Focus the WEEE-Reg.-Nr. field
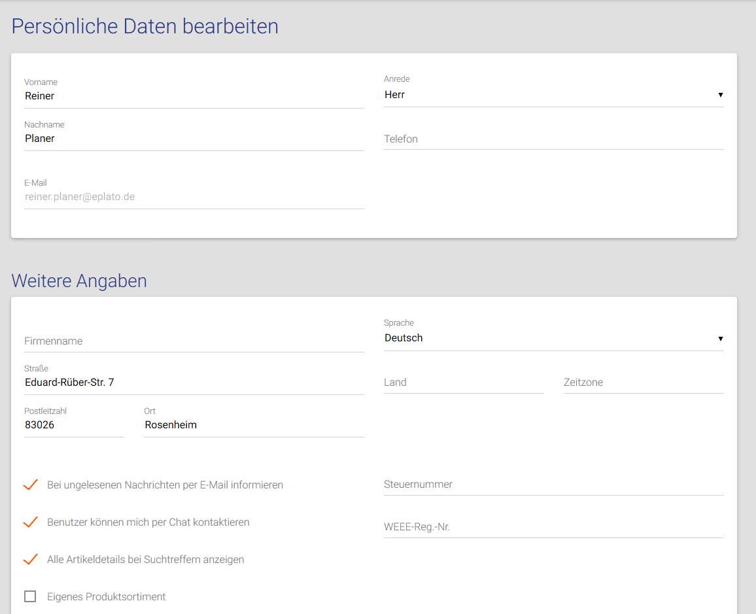The width and height of the screenshot is (756, 614). (553, 527)
